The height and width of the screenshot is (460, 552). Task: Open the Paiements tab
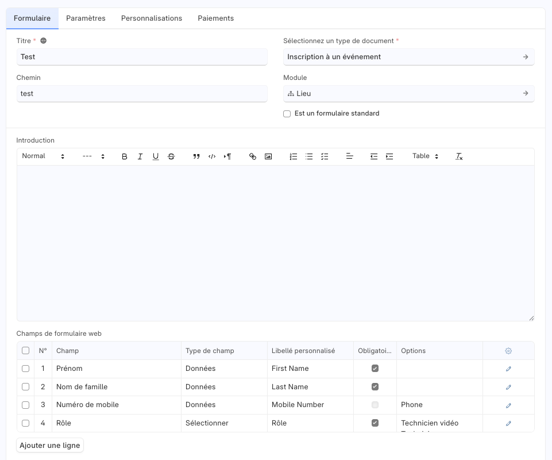[x=215, y=18]
